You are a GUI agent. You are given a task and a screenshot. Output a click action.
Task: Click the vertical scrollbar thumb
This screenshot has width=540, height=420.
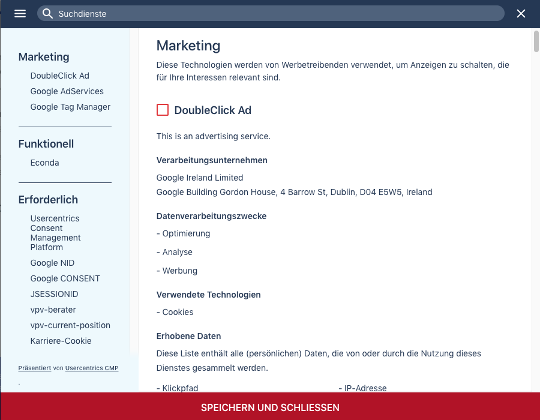[x=536, y=41]
